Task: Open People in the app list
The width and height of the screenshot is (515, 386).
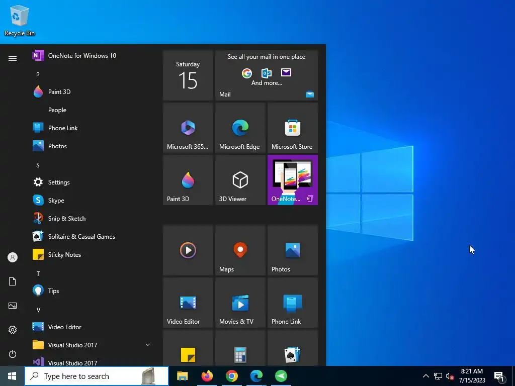Action: (92, 110)
